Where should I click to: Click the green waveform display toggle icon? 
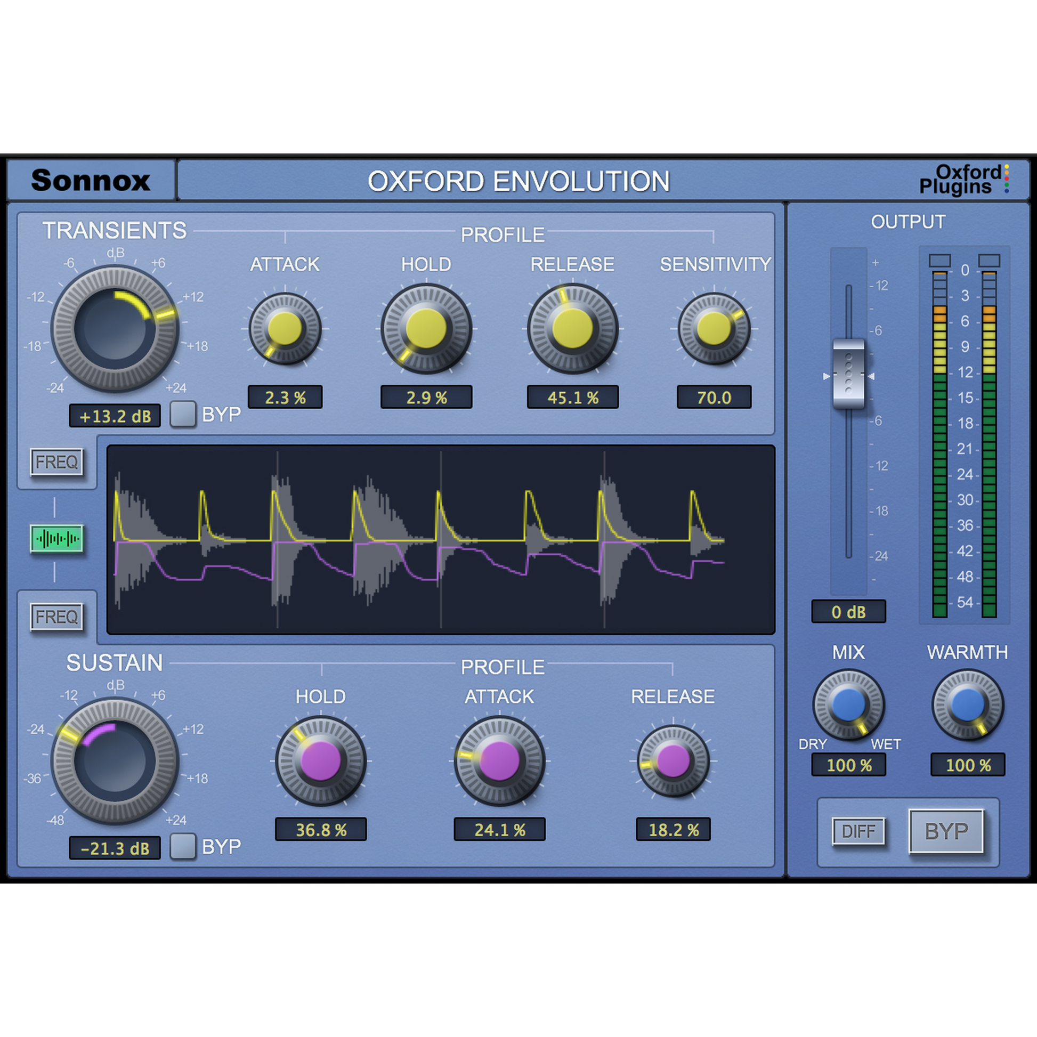click(x=56, y=538)
